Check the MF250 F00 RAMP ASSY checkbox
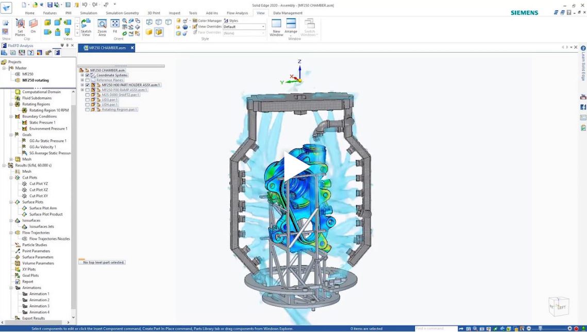The width and height of the screenshot is (587, 332). click(x=88, y=90)
